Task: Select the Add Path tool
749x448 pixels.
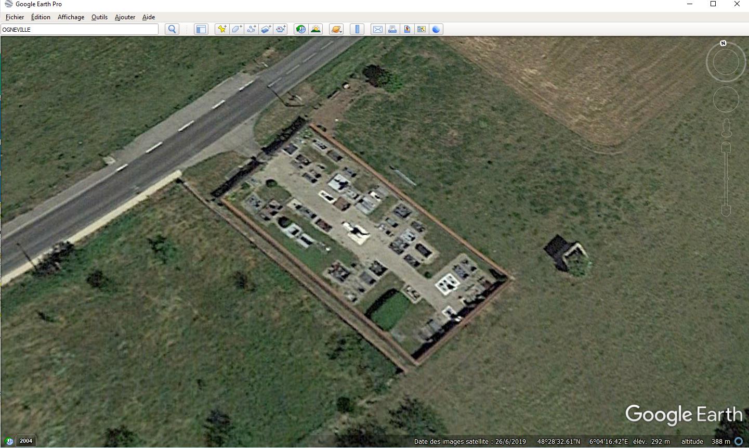Action: pyautogui.click(x=251, y=29)
